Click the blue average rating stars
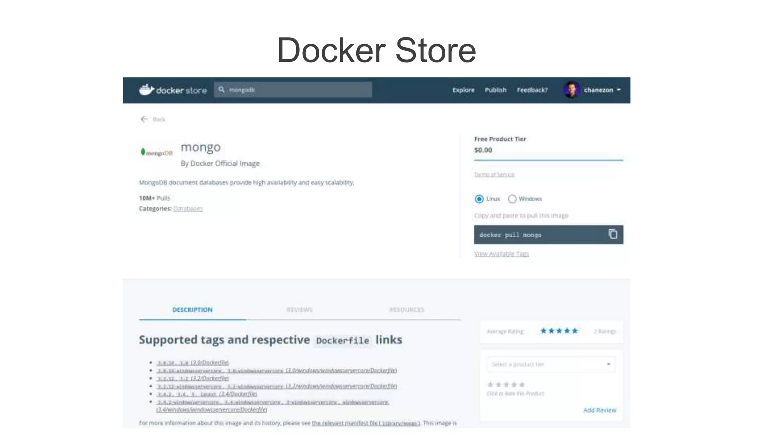The height and width of the screenshot is (435, 773). pos(559,331)
